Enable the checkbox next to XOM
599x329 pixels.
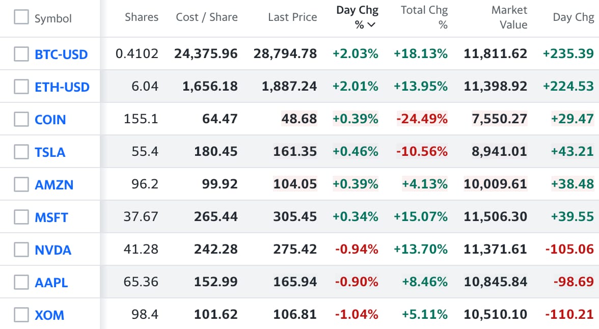[21, 315]
